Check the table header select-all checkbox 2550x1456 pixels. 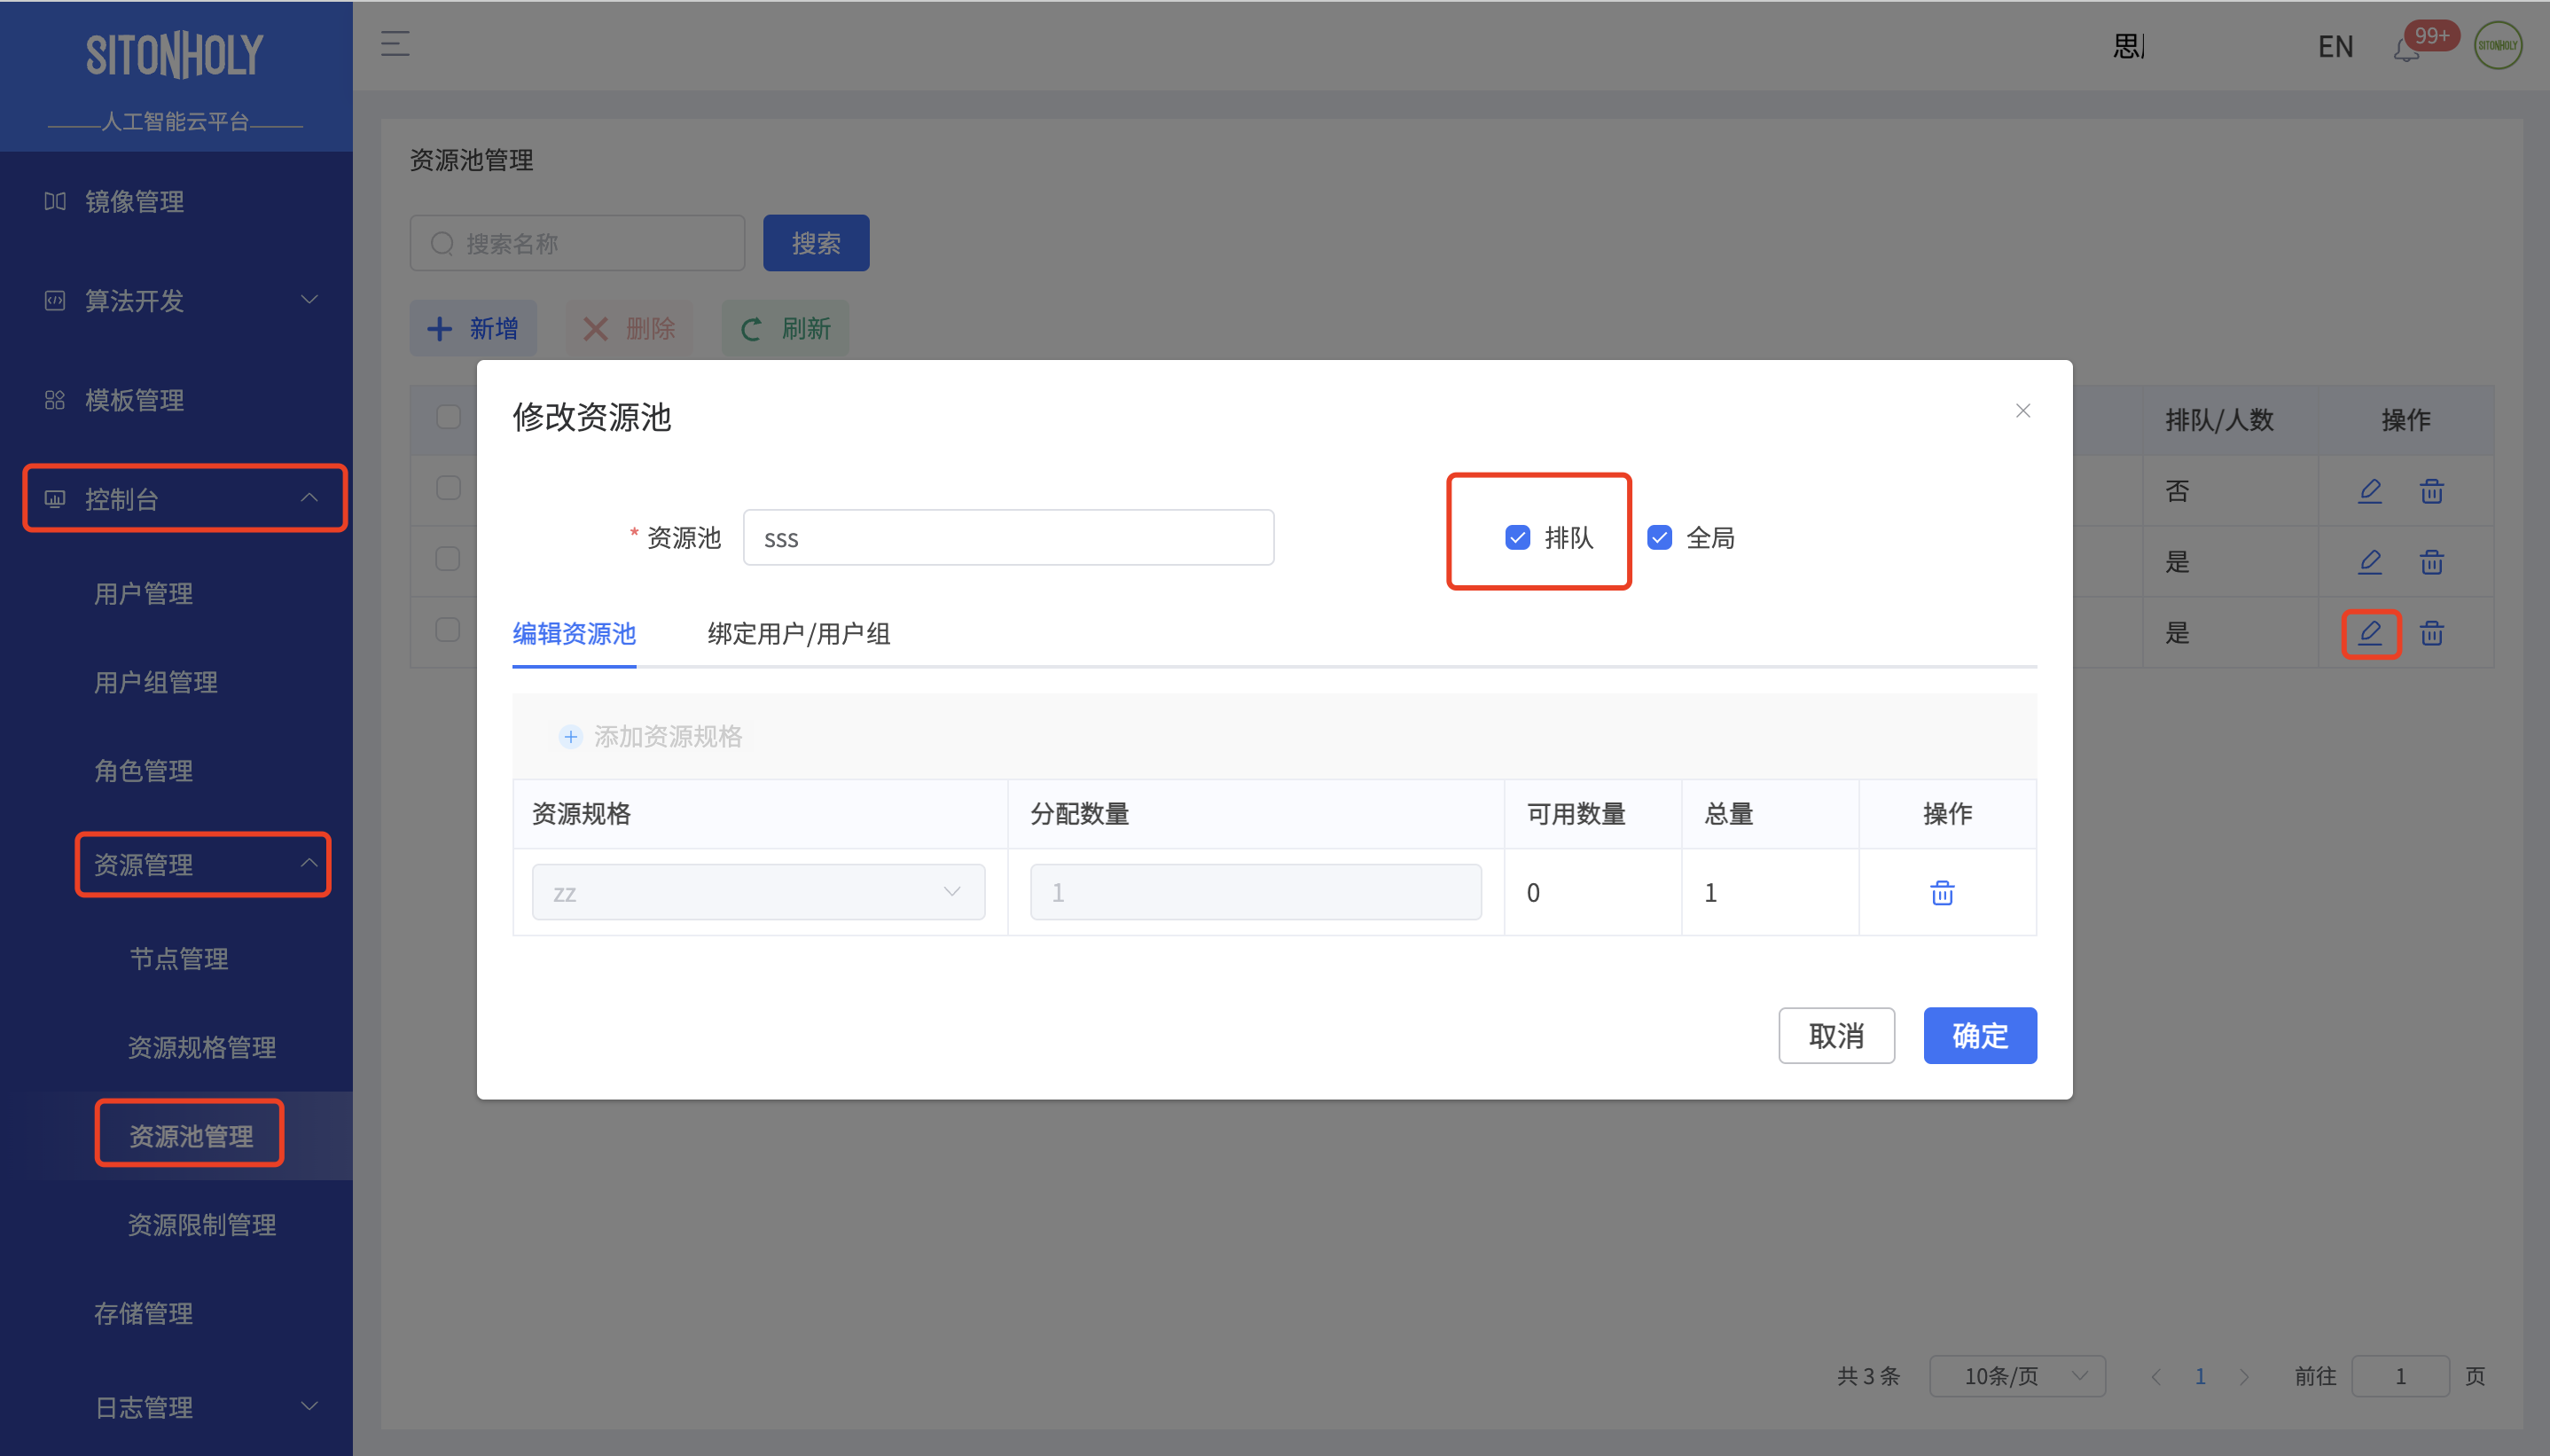pos(449,417)
